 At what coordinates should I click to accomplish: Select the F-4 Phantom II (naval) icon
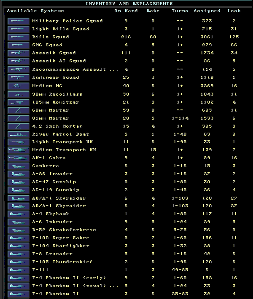point(19,286)
